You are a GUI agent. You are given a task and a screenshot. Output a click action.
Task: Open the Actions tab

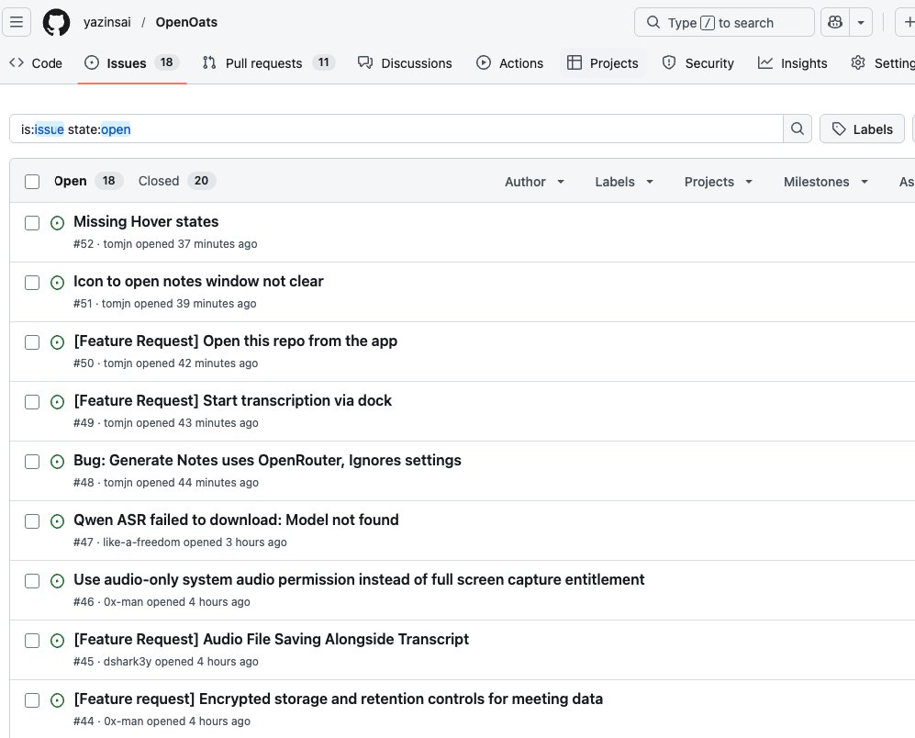pos(510,63)
